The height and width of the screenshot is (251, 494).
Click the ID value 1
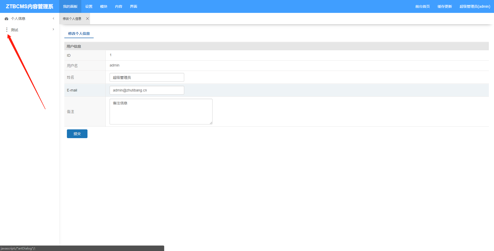coord(111,55)
